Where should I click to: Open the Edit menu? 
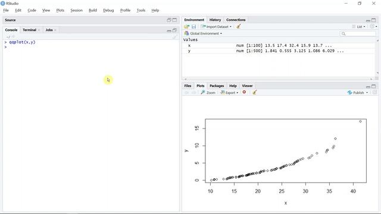[x=18, y=10]
